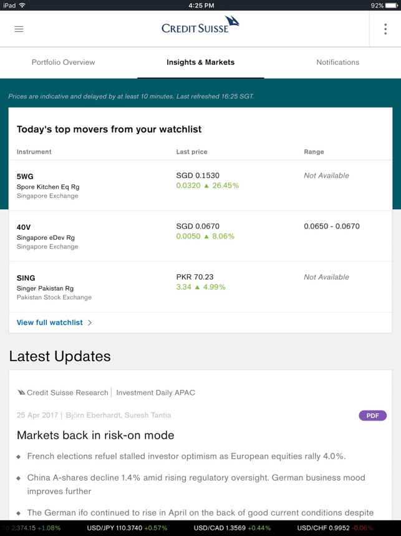Open article Markets back in risk-on mode

95,435
